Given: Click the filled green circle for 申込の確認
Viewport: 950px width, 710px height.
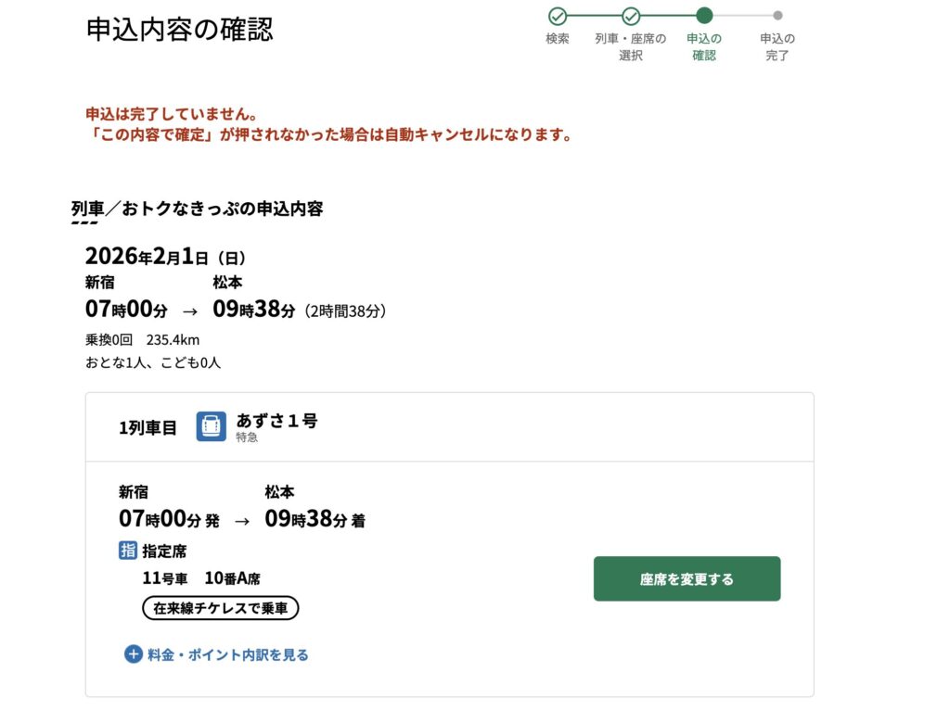Looking at the screenshot, I should [x=704, y=16].
